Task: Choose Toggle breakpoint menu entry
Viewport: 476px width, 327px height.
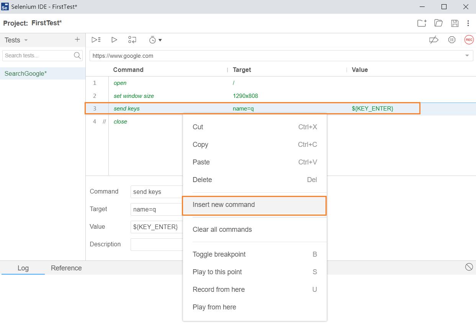Action: (255, 254)
